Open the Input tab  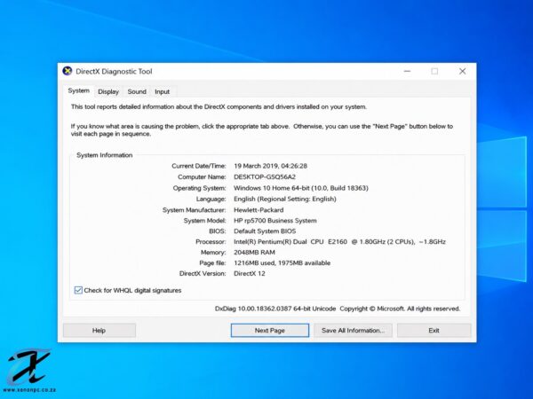point(163,91)
